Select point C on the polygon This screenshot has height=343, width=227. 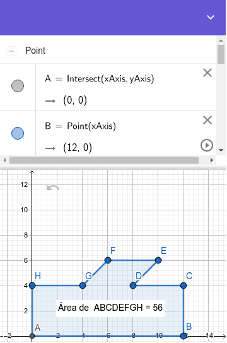pyautogui.click(x=183, y=286)
